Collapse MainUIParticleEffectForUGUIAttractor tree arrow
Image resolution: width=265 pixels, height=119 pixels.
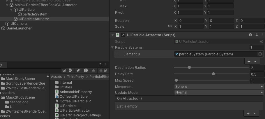pos(7,5)
